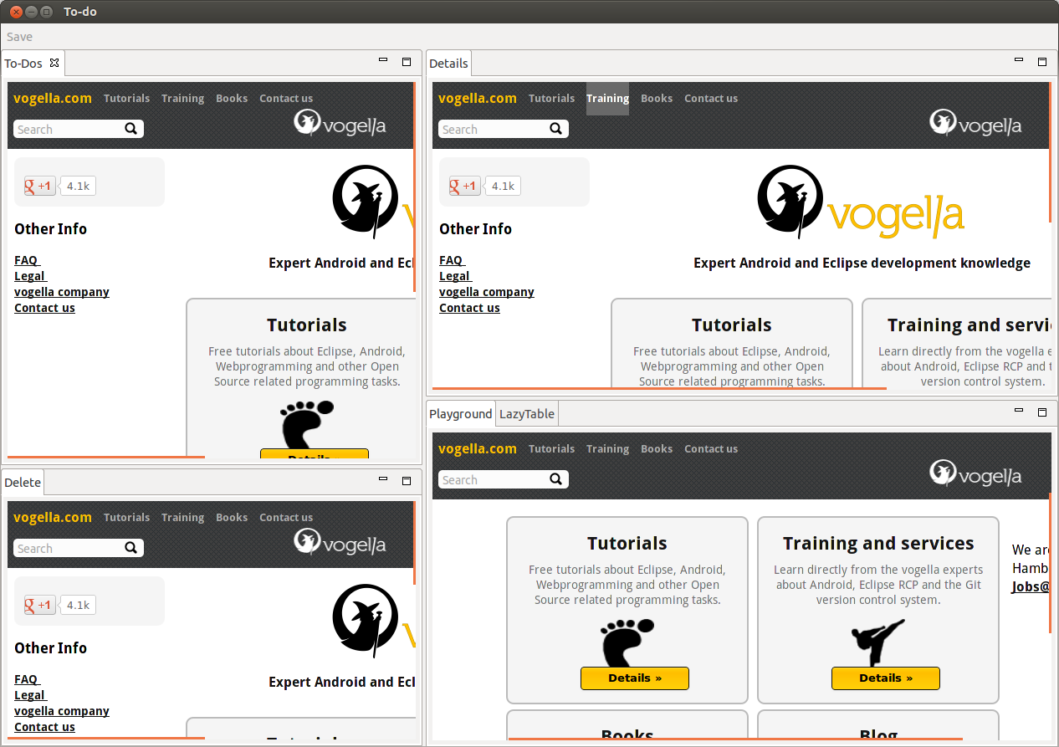Click Details » button in Playground Tutorials card

pos(635,678)
